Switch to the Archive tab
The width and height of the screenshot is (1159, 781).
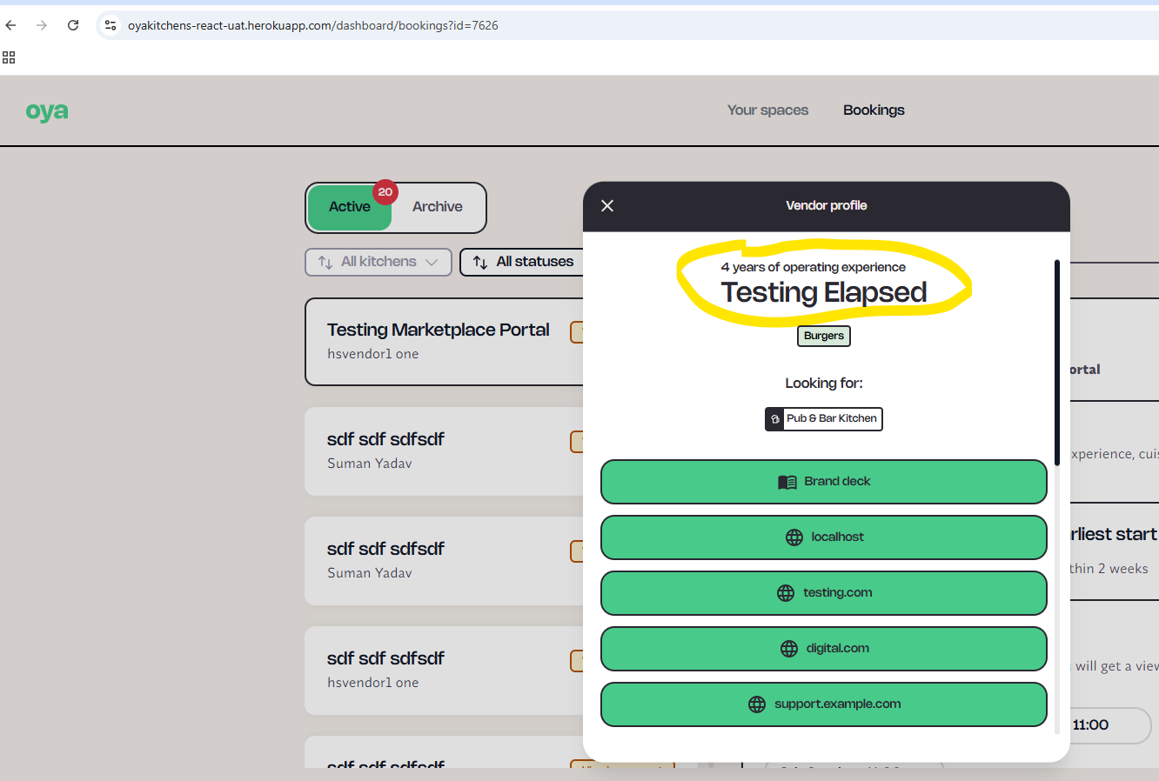(x=437, y=207)
